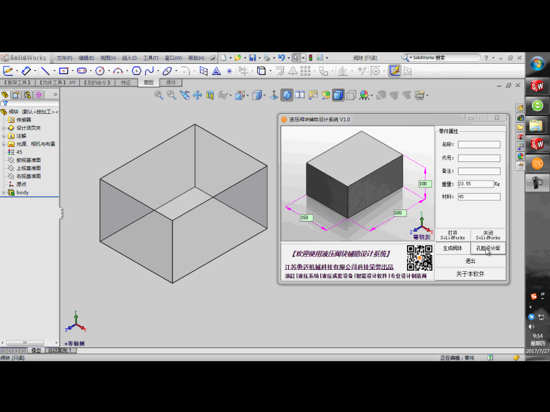This screenshot has width=550, height=412.
Task: Click the Apply Scene icon
Action: click(365, 95)
